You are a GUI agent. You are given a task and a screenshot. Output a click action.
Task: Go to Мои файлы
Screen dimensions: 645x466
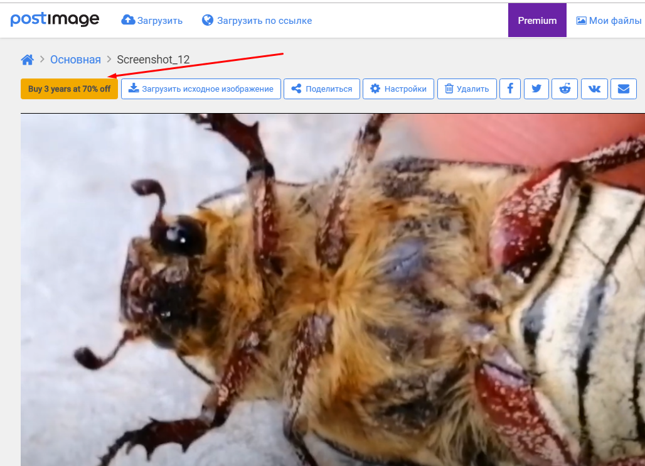tap(609, 20)
